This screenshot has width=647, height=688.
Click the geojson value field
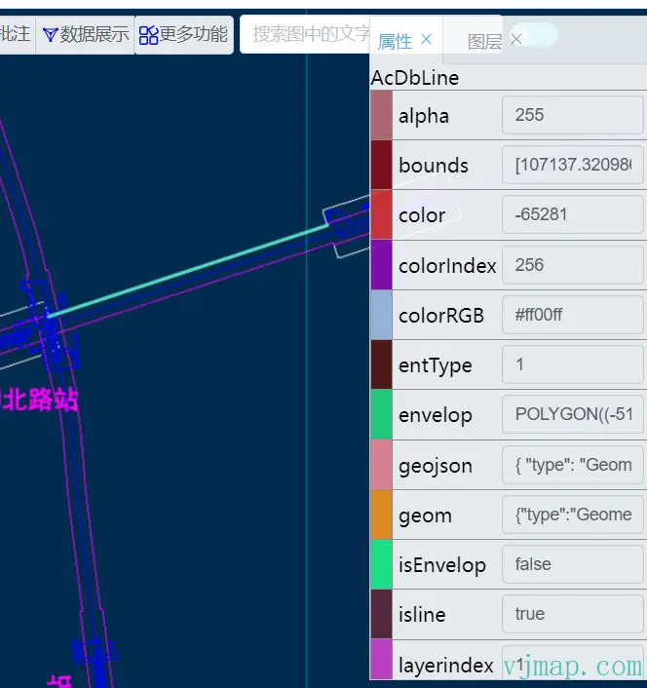click(x=572, y=465)
